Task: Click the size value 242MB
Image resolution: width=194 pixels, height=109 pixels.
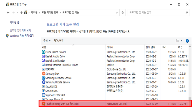Action: coord(172,73)
